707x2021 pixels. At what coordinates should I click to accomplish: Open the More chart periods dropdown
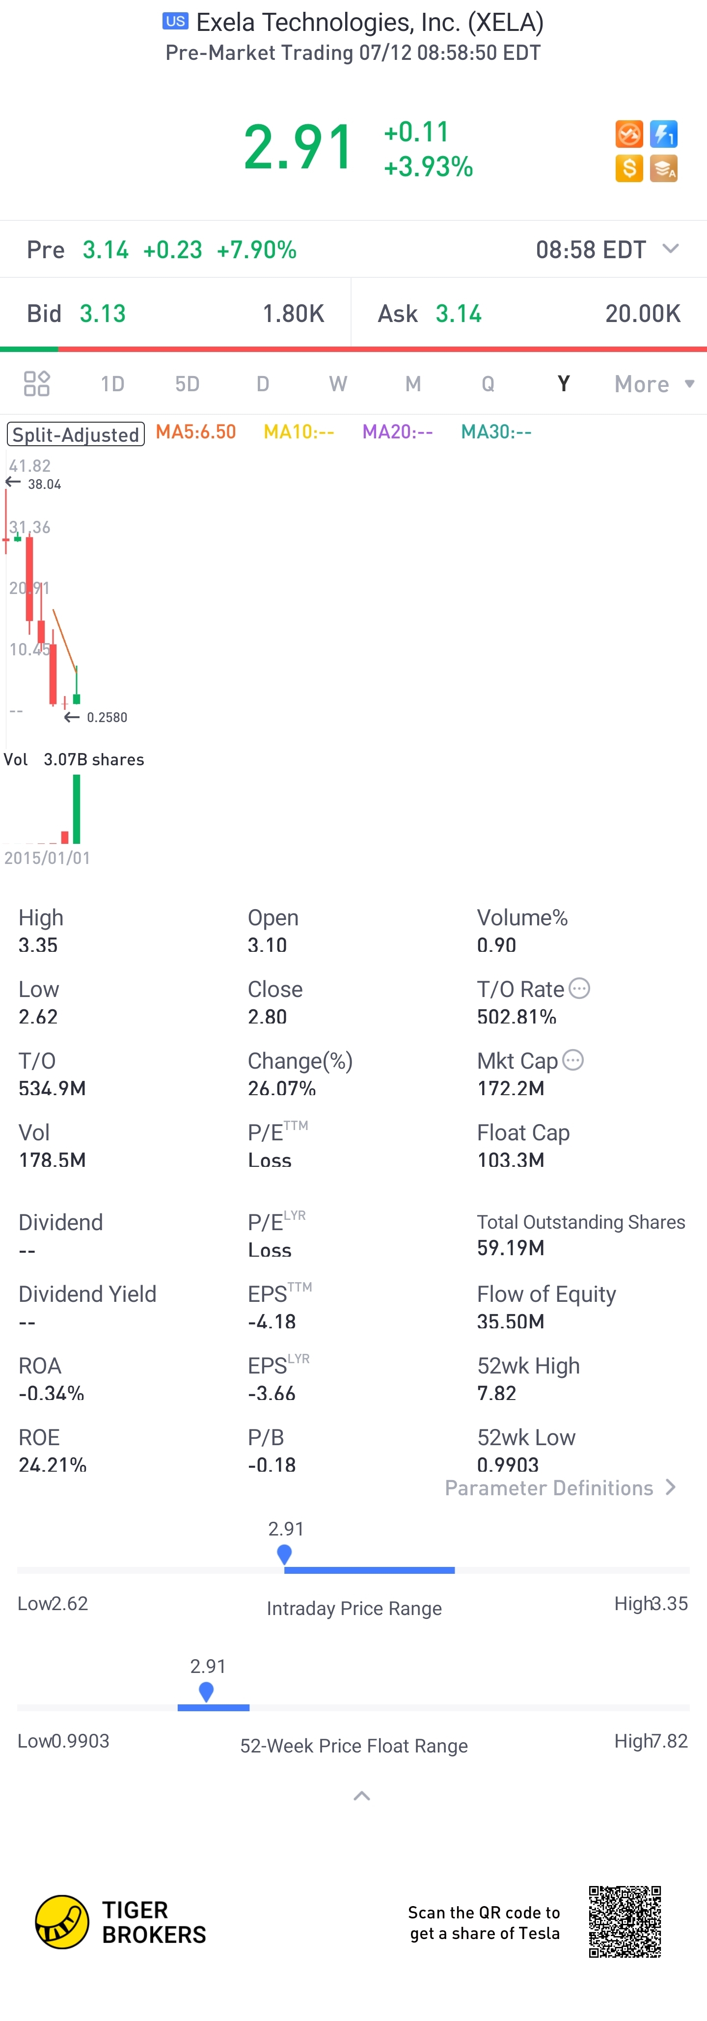[x=654, y=384]
